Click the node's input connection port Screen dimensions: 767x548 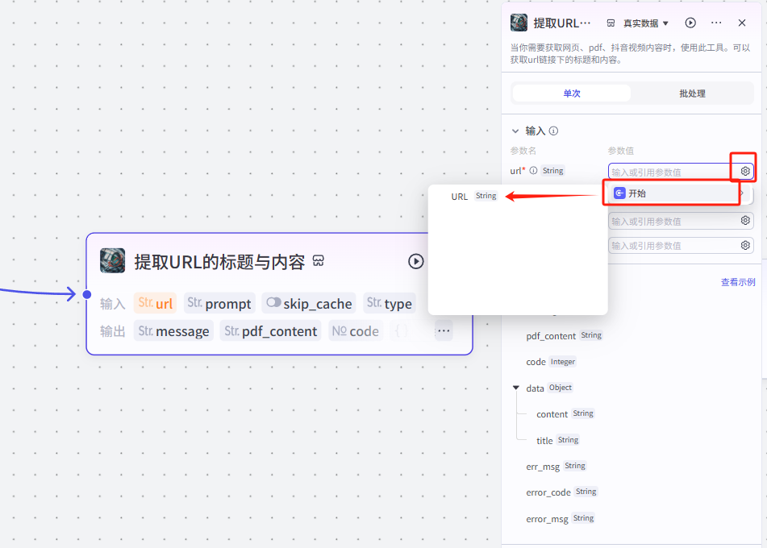[87, 294]
